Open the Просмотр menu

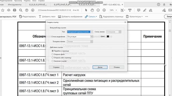(x=18, y=1)
